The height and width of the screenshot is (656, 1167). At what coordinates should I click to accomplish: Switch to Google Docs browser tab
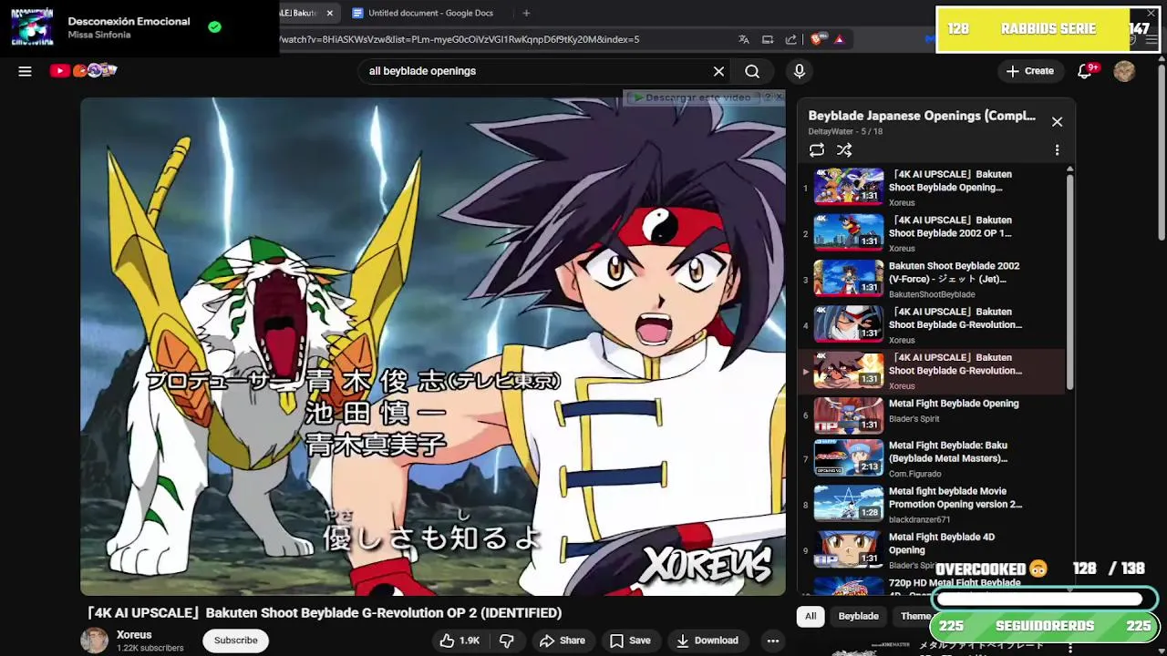(x=423, y=13)
